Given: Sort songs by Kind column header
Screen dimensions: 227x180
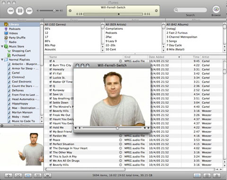Looking at the screenshot, I should (135, 57).
